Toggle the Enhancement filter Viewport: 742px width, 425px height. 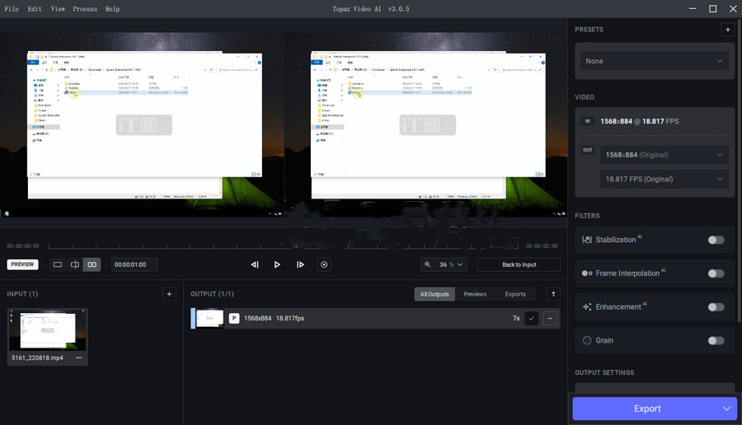716,307
